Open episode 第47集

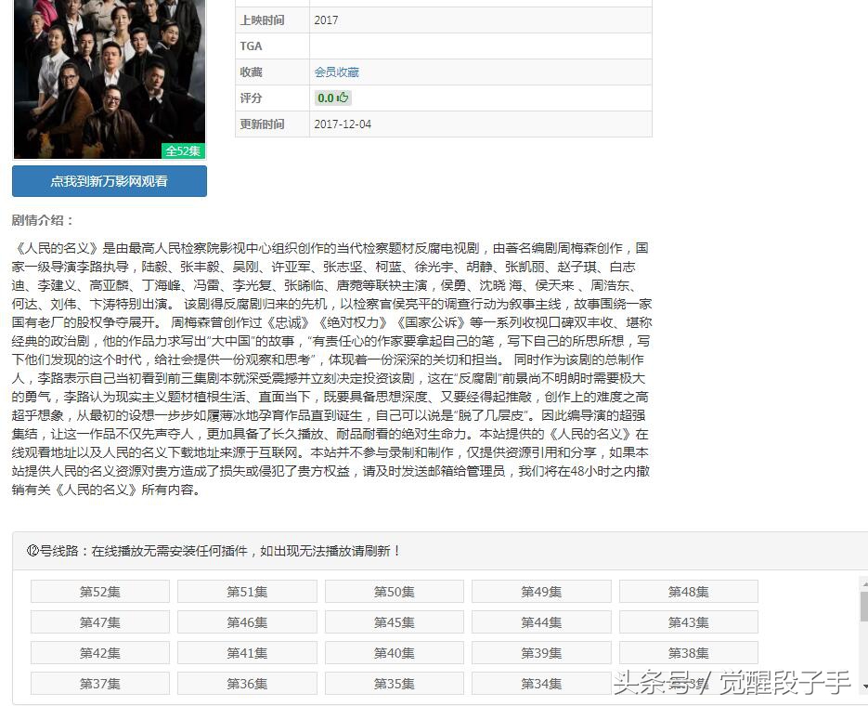click(x=99, y=621)
